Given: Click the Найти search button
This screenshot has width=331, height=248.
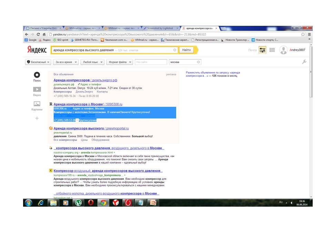Looking at the screenshot, I should [187, 50].
